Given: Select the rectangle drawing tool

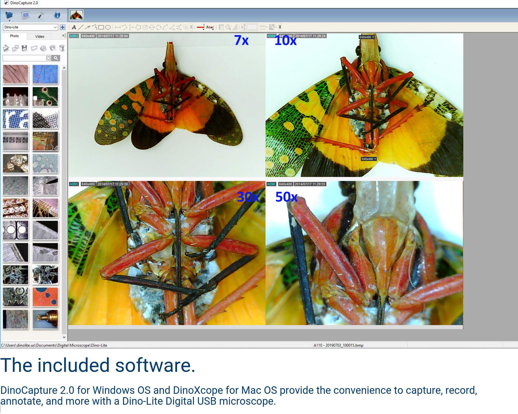Looking at the screenshot, I should (x=101, y=27).
